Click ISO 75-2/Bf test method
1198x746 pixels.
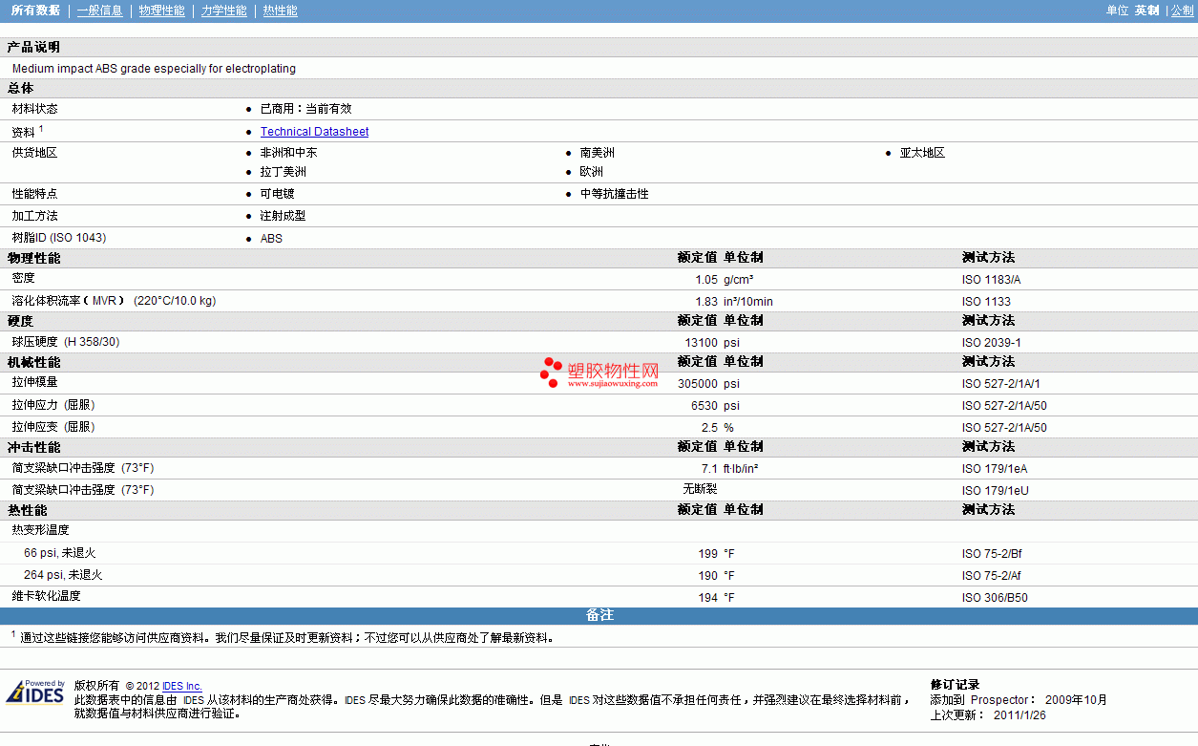click(992, 554)
